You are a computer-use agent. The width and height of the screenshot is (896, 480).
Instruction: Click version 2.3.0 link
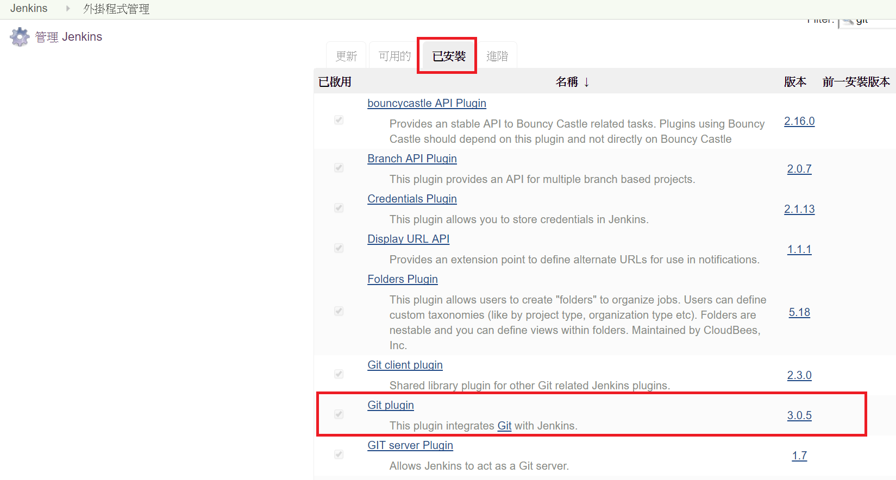(799, 375)
